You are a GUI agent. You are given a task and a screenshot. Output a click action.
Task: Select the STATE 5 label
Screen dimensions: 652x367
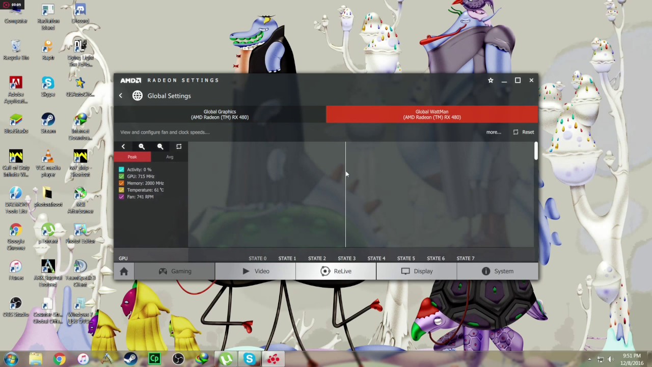pos(406,258)
